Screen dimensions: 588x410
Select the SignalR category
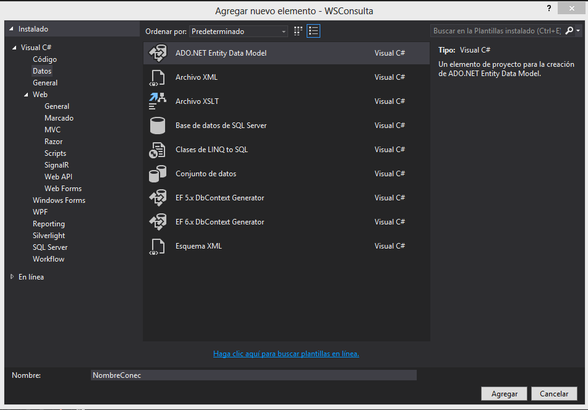tap(56, 165)
